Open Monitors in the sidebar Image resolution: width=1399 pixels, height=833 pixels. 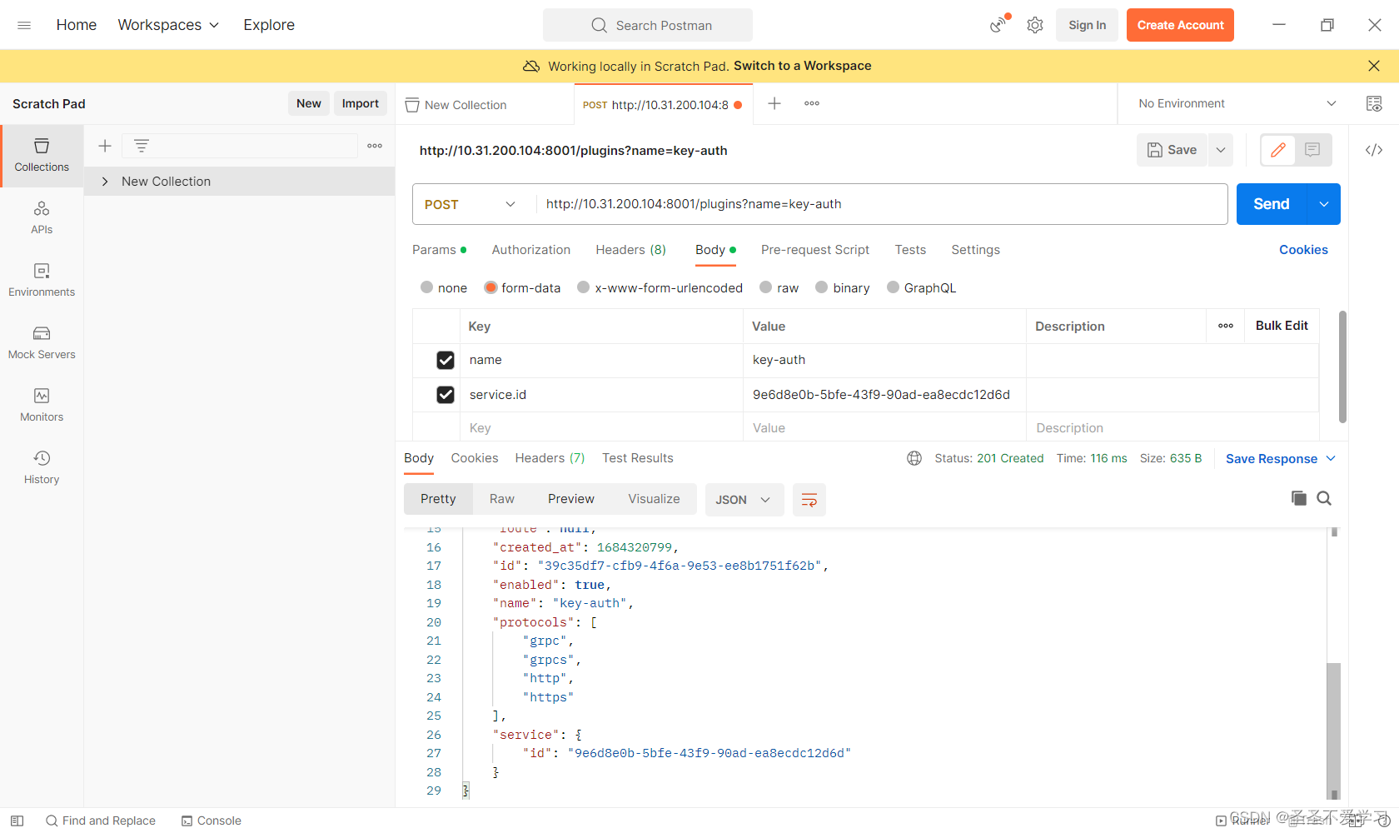[x=42, y=405]
